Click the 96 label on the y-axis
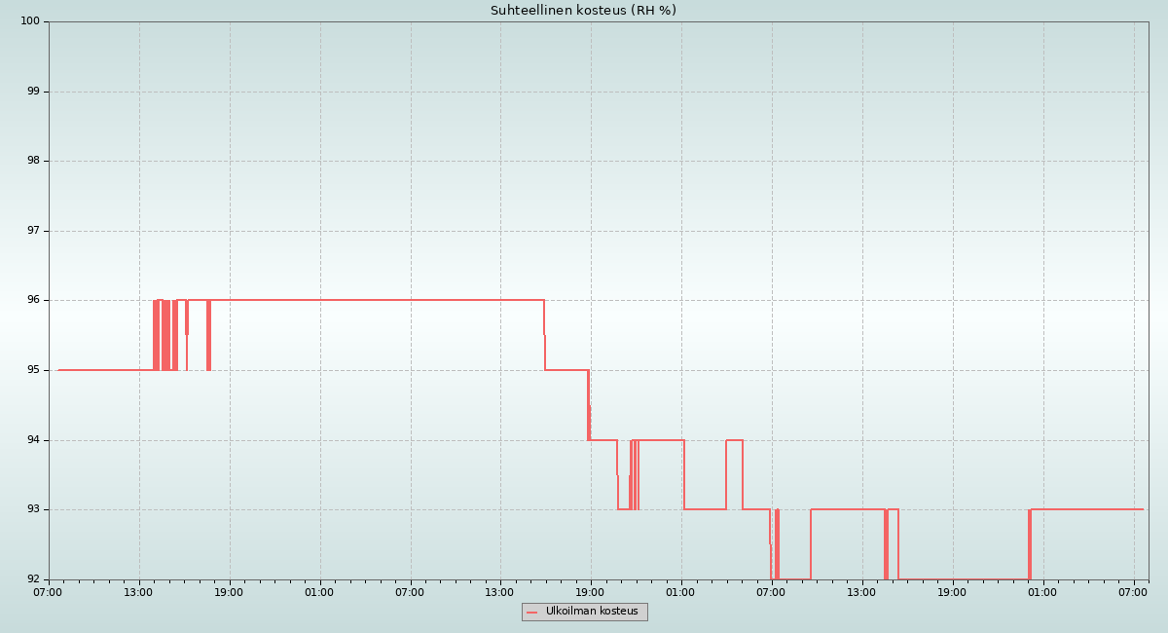The width and height of the screenshot is (1168, 633). tap(32, 300)
